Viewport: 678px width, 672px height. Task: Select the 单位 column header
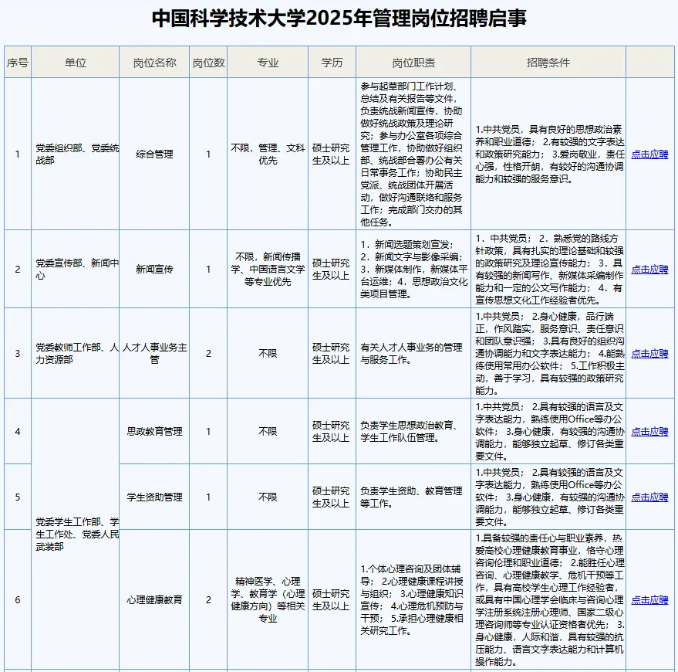tap(75, 63)
